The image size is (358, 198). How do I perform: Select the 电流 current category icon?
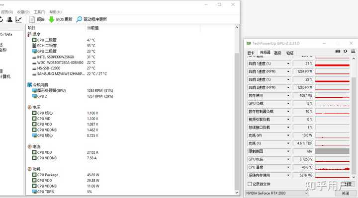tap(29, 147)
